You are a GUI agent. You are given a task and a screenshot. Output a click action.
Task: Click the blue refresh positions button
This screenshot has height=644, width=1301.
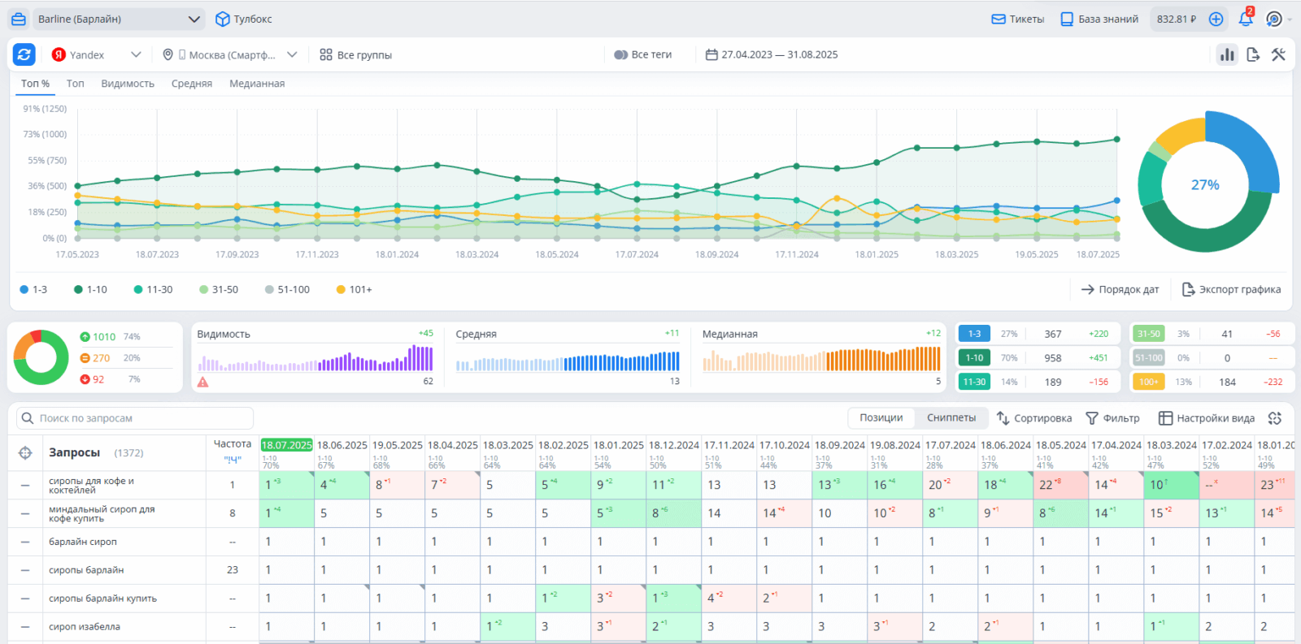pyautogui.click(x=24, y=54)
